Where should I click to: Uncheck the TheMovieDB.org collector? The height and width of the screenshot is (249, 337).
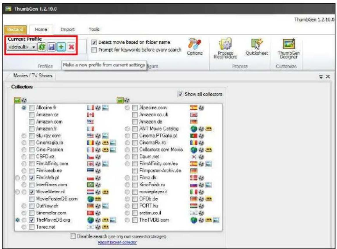coord(32,220)
